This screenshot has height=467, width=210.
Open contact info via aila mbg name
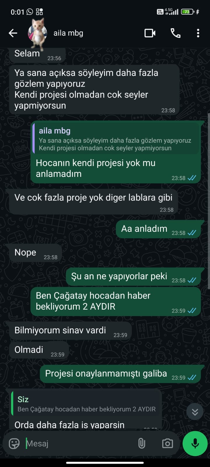click(68, 33)
